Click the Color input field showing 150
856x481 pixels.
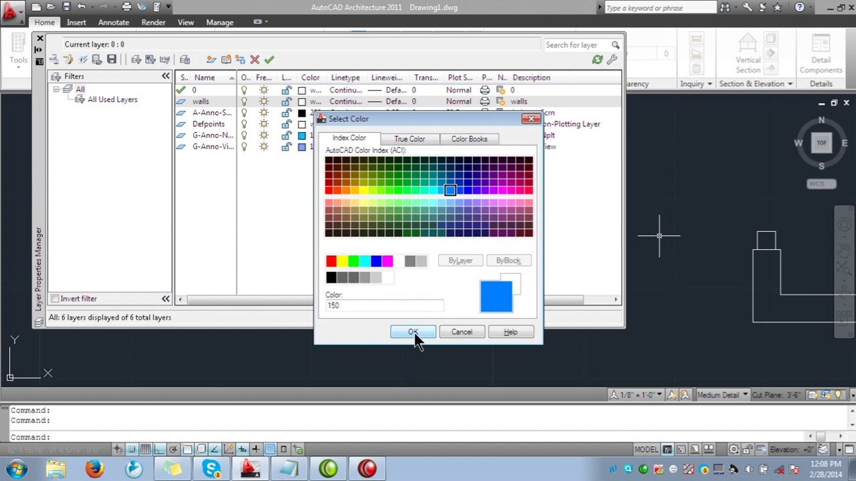(384, 305)
